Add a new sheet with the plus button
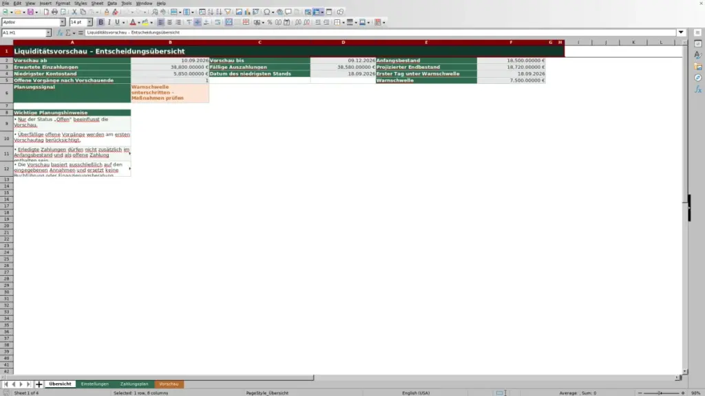The width and height of the screenshot is (705, 396). click(39, 384)
